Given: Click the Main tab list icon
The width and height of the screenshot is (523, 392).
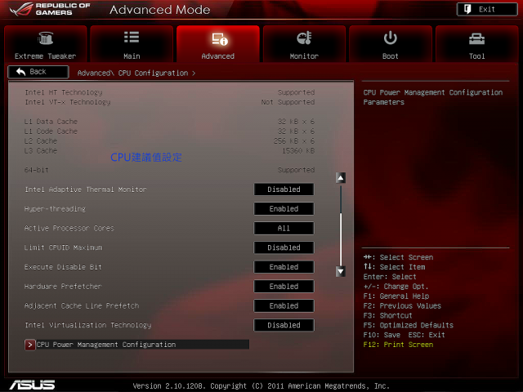Looking at the screenshot, I should (x=132, y=37).
